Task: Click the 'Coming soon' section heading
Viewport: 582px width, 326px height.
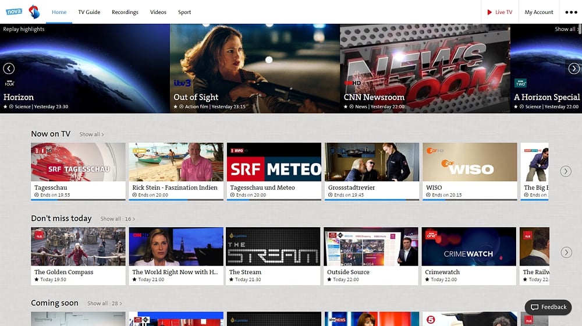Action: [x=55, y=303]
